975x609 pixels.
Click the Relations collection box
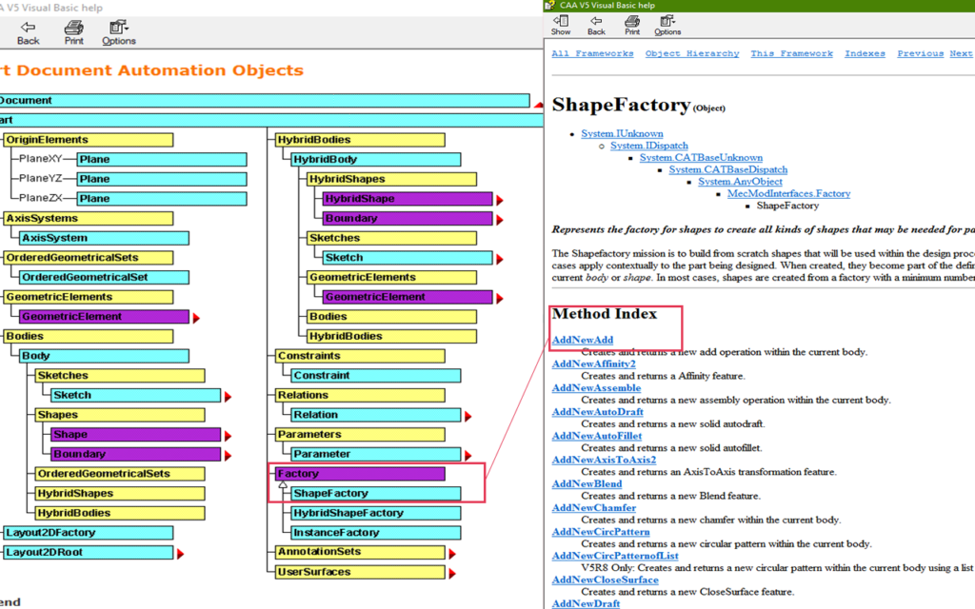(360, 395)
